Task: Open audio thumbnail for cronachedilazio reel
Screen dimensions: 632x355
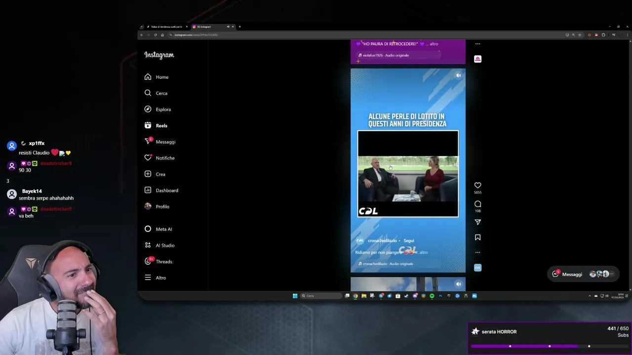Action: click(477, 267)
